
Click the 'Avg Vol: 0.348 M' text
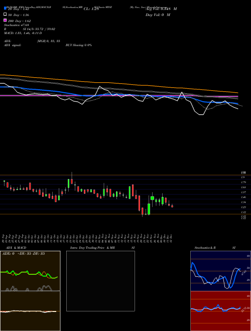[x=161, y=9]
